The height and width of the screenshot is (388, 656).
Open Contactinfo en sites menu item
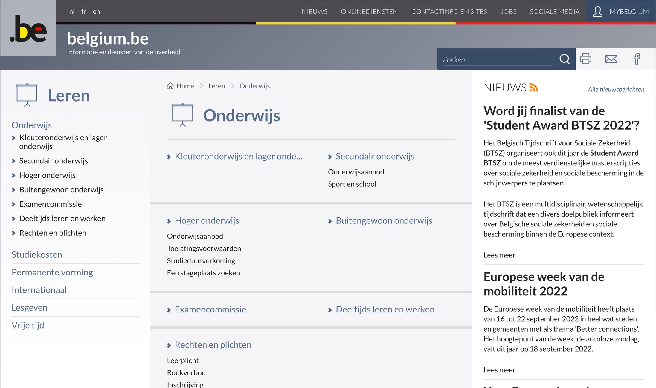pyautogui.click(x=449, y=12)
